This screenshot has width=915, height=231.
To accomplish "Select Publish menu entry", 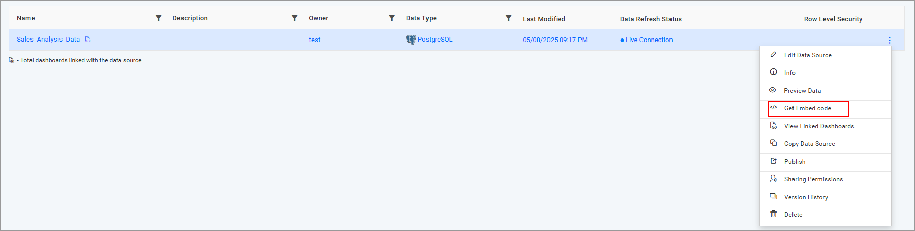I will [x=826, y=162].
